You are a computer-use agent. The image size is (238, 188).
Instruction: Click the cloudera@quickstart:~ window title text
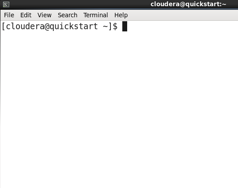click(x=189, y=4)
